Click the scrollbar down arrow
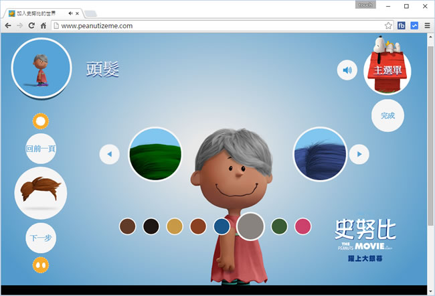435x296 pixels. [430, 291]
